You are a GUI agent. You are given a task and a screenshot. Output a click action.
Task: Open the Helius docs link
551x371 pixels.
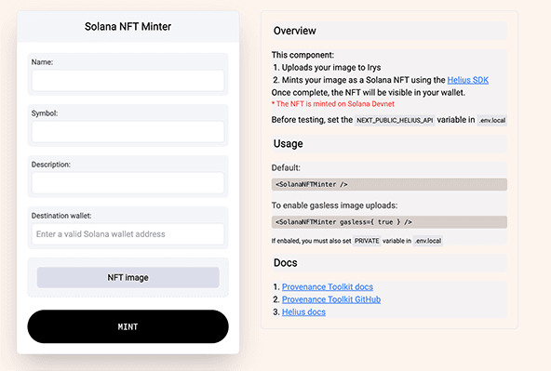(303, 312)
